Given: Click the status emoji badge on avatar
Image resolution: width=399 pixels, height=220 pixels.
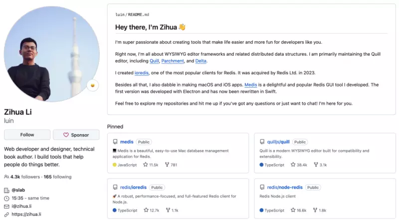Looking at the screenshot, I should coord(93,85).
